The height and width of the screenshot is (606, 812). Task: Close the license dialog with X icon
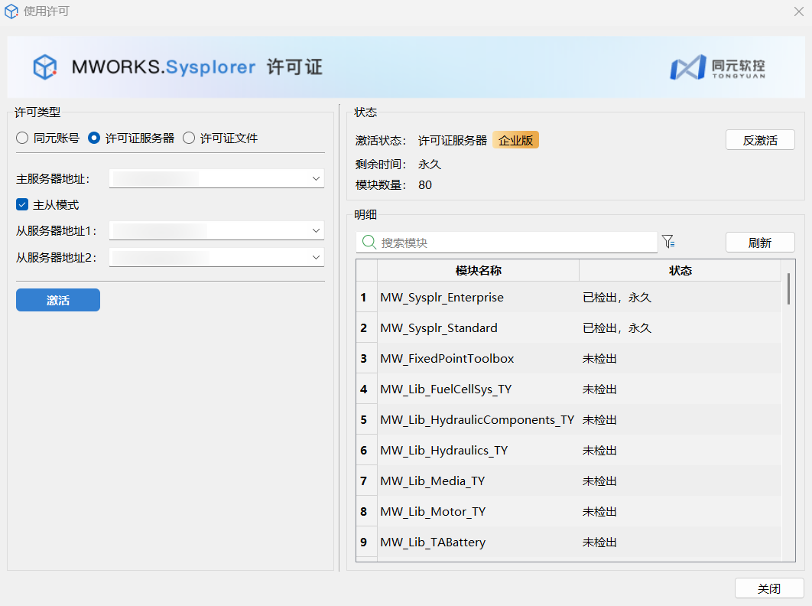(x=798, y=11)
